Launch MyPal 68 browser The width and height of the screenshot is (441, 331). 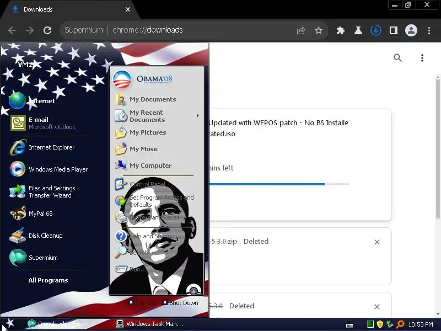(31, 213)
